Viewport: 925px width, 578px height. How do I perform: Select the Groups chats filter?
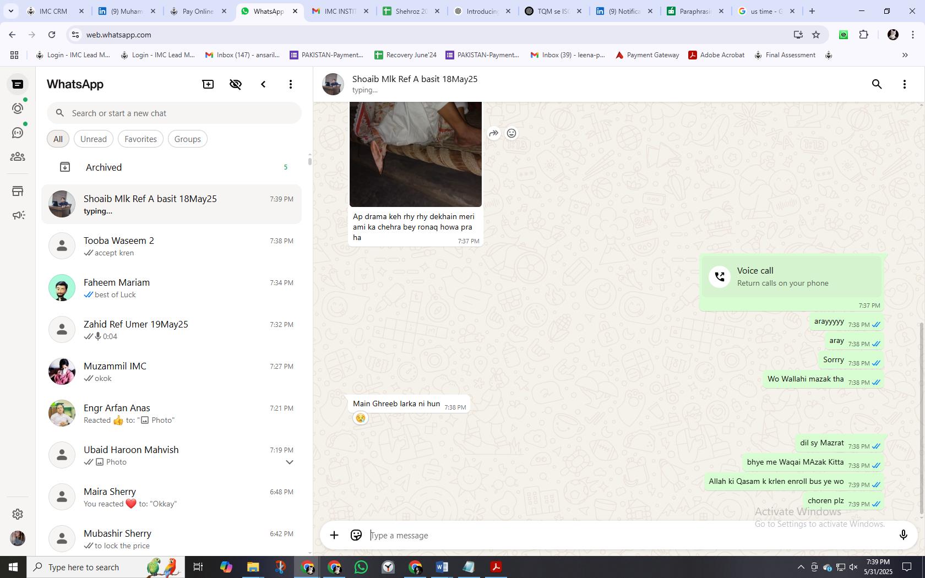pos(188,139)
